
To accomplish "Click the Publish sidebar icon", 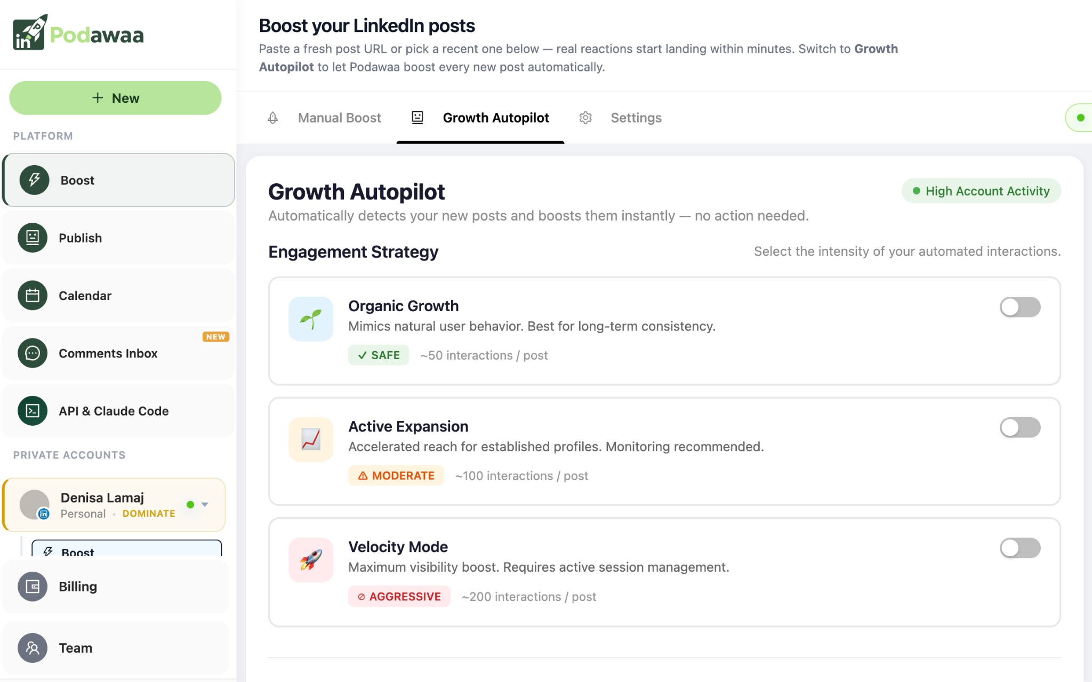I will click(x=33, y=238).
